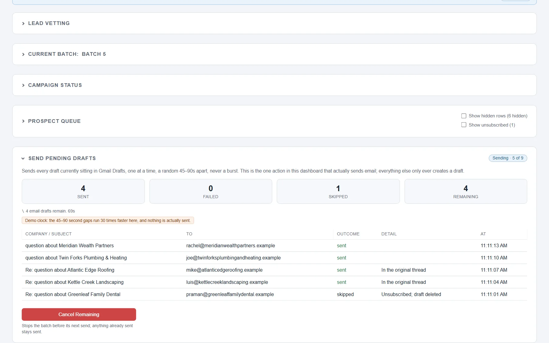
Task: Click the Skipped count card
Action: (338, 191)
